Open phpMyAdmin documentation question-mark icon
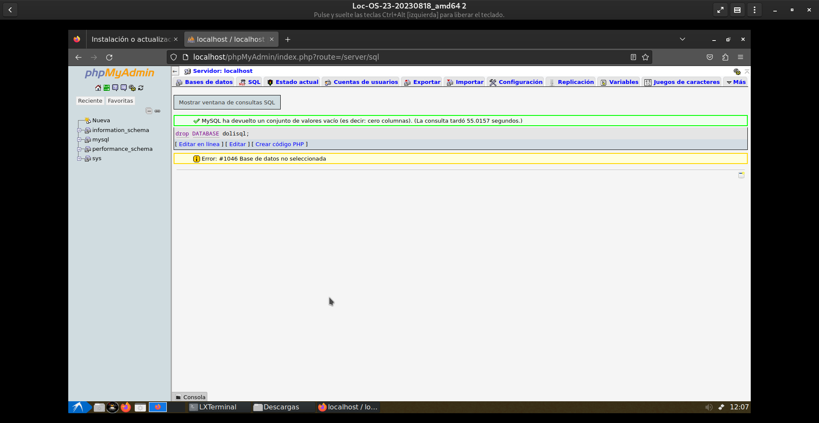Viewport: 819px width, 423px height. tap(115, 88)
